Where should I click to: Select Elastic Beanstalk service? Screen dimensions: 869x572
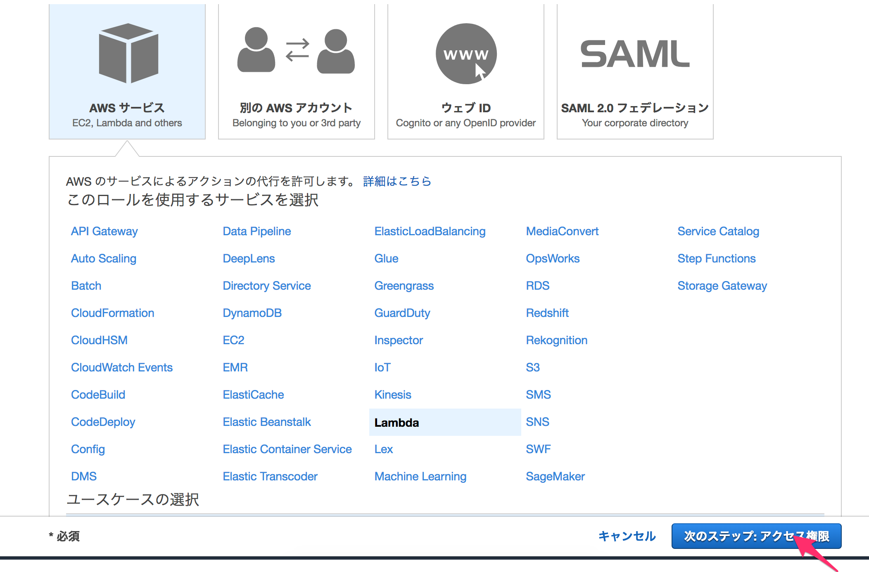coord(266,421)
